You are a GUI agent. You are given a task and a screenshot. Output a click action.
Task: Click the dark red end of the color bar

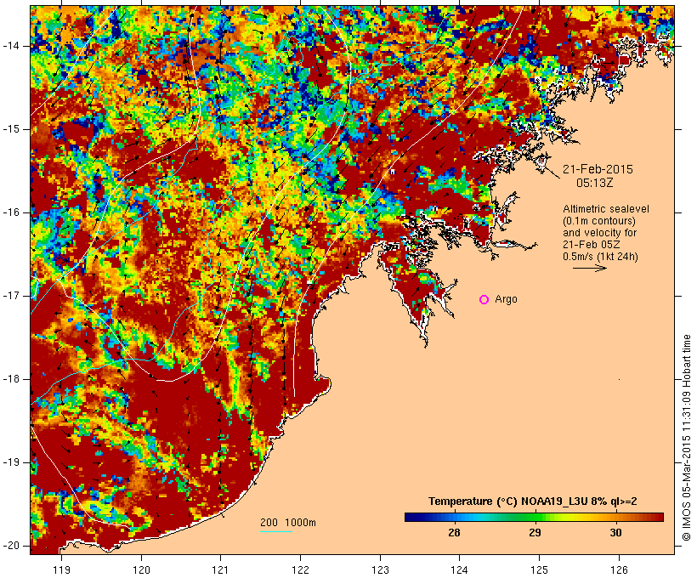point(657,517)
